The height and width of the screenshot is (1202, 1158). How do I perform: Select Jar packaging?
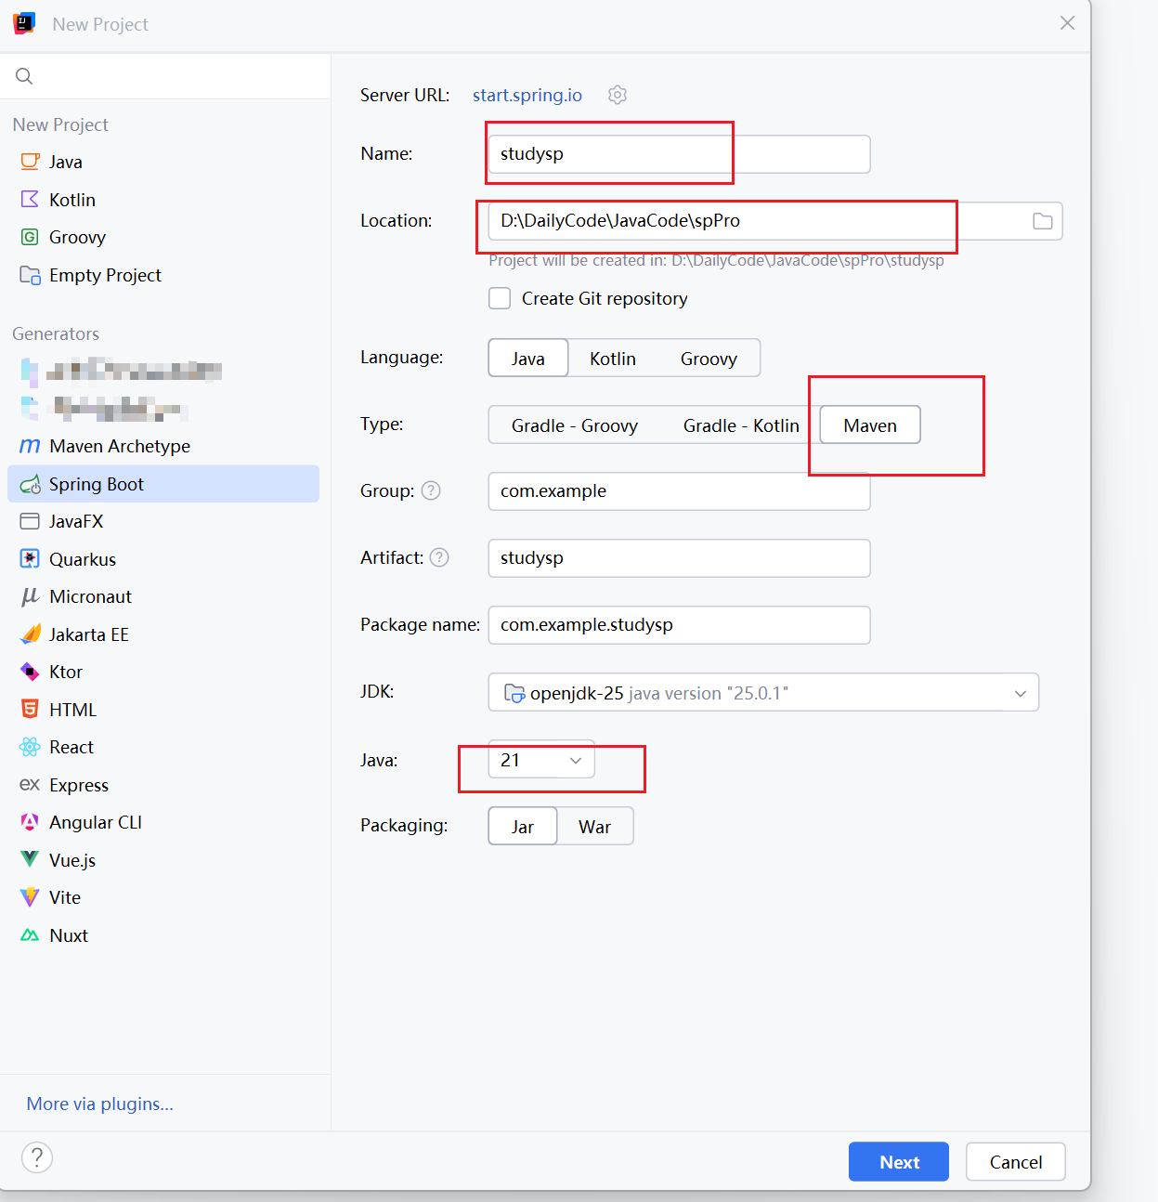pyautogui.click(x=523, y=827)
